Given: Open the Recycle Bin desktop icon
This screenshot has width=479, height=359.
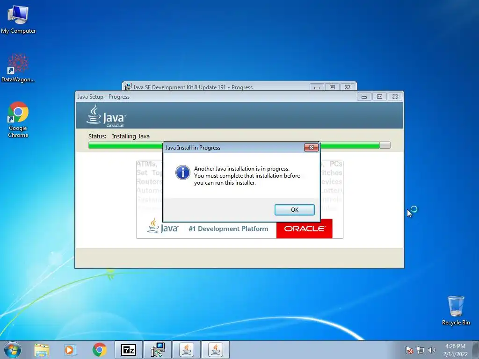Looking at the screenshot, I should click(x=456, y=310).
